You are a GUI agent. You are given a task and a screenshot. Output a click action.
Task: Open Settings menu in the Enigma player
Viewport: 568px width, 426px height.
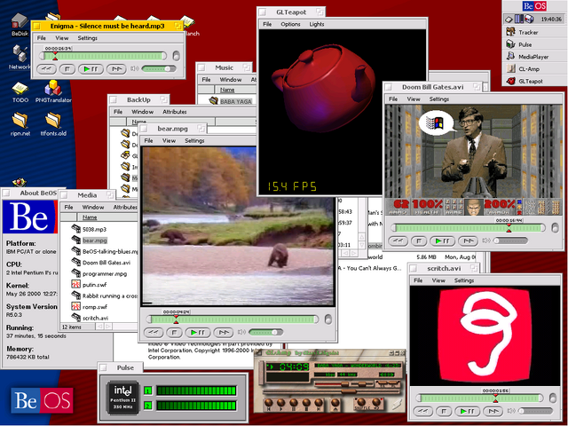click(x=87, y=37)
